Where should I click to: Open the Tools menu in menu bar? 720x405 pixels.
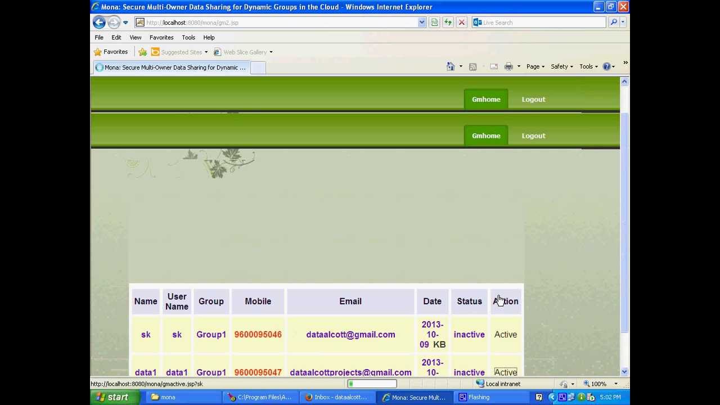click(x=188, y=37)
